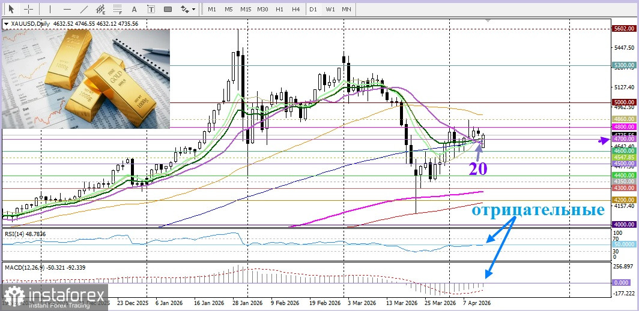The width and height of the screenshot is (639, 311).
Task: Pick the trendline drawing tool
Action: click(x=84, y=9)
